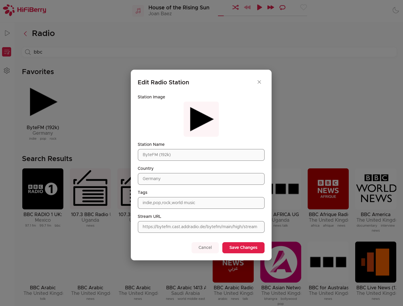Open the HiFiBerry logo home
The width and height of the screenshot is (403, 306).
(x=25, y=10)
